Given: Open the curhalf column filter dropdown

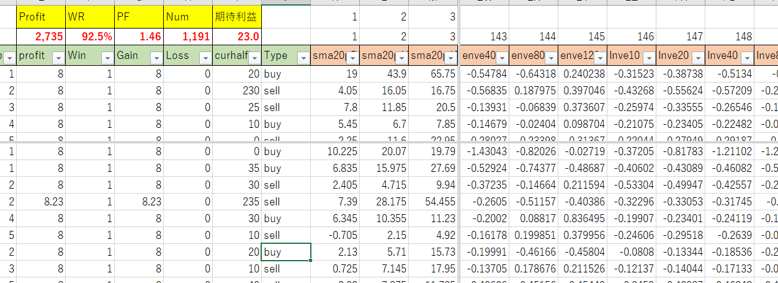Looking at the screenshot, I should pos(254,57).
